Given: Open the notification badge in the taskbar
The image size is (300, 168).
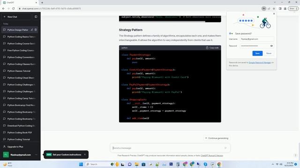Looking at the screenshot, I should 296,164.
